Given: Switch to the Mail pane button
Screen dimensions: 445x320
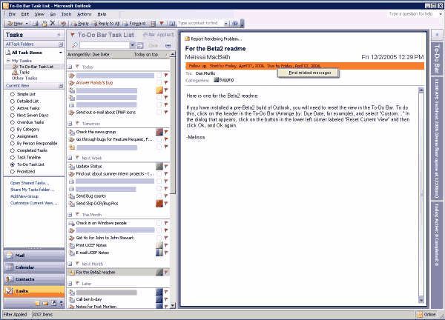Looking at the screenshot, I should click(x=34, y=256).
